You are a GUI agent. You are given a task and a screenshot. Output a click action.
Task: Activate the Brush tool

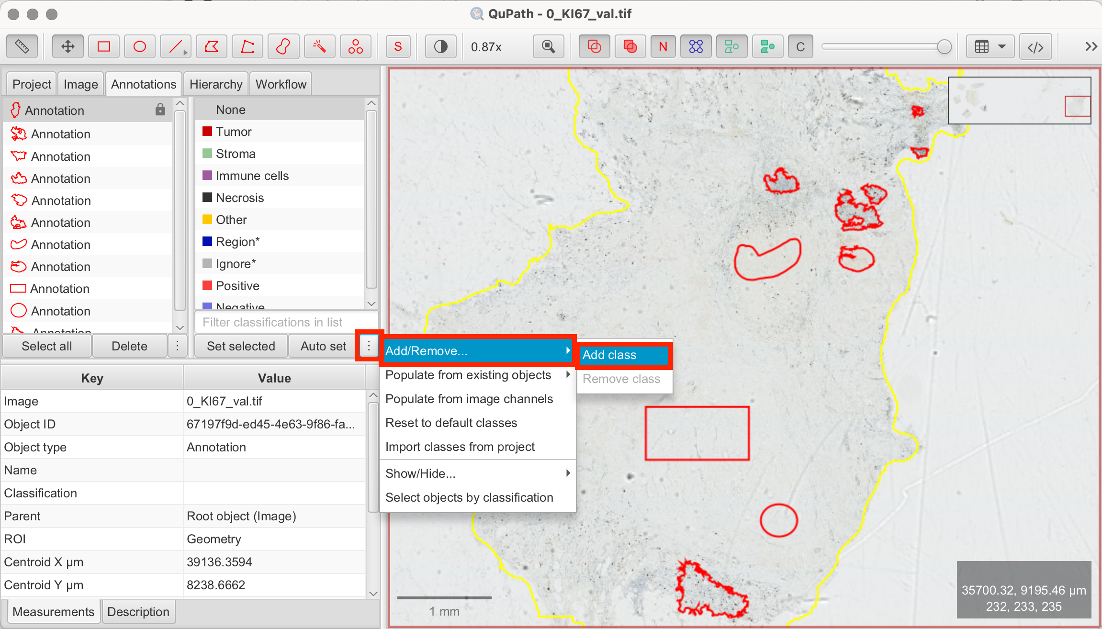click(283, 46)
